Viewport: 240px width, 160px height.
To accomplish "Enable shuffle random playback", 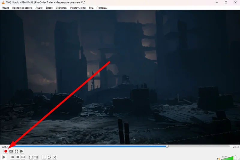I will pyautogui.click(x=55, y=157).
